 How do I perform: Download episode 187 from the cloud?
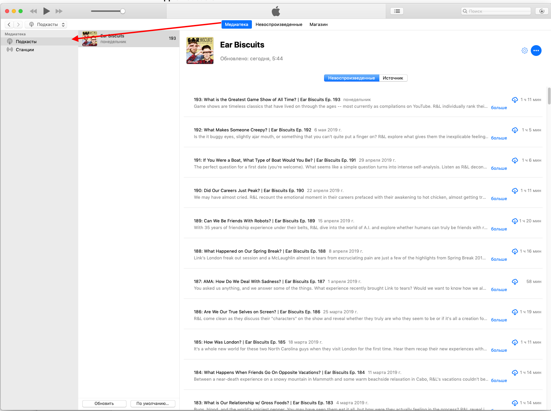515,282
